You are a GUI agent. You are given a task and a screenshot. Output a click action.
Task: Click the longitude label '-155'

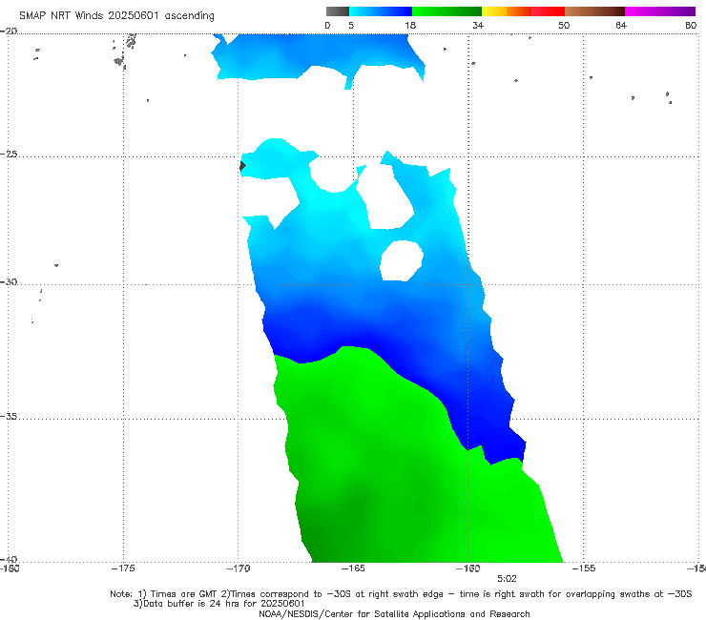pos(584,568)
